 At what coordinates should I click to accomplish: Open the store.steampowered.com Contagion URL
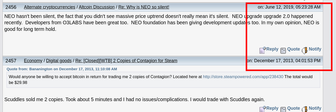pos(243,77)
